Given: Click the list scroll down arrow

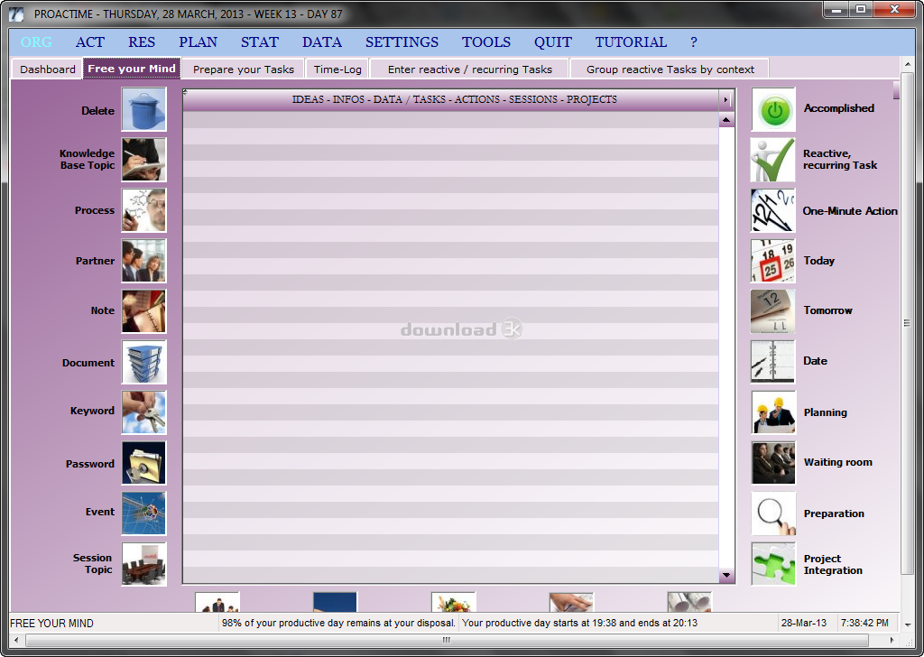Looking at the screenshot, I should tap(726, 576).
